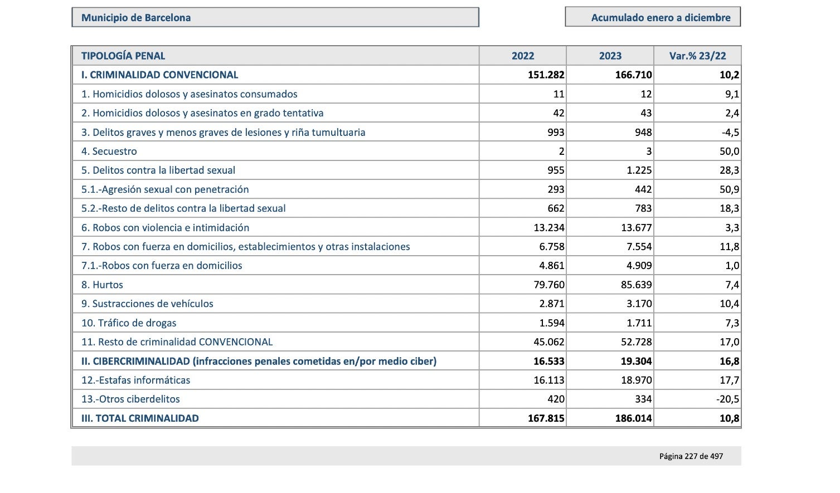Select the value 993
This screenshot has height=493, width=840.
pos(556,132)
